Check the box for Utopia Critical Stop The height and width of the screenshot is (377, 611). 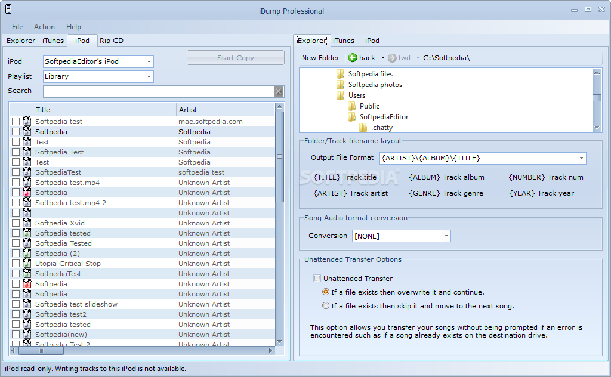pos(16,263)
